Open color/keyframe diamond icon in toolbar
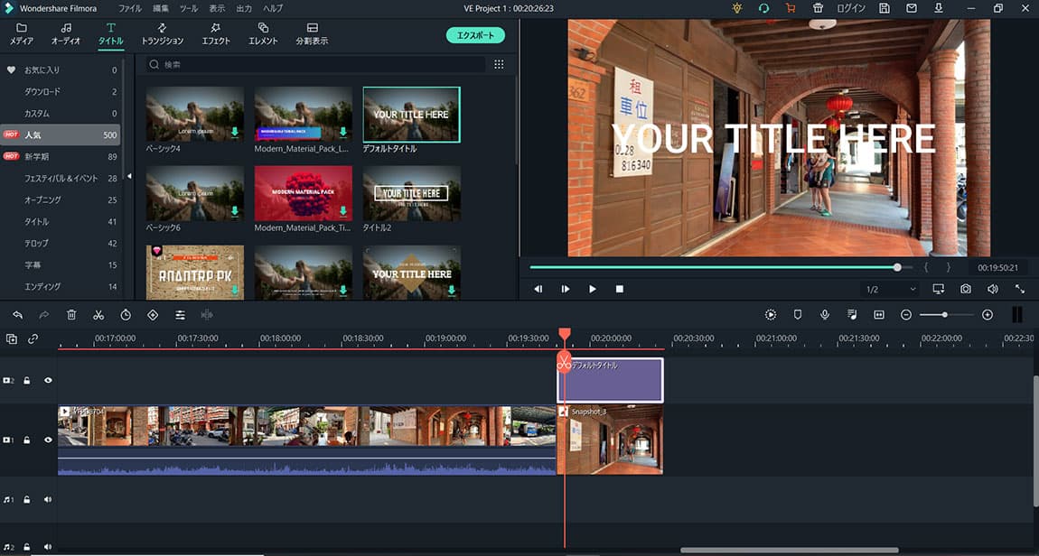The width and height of the screenshot is (1039, 556). pyautogui.click(x=153, y=315)
